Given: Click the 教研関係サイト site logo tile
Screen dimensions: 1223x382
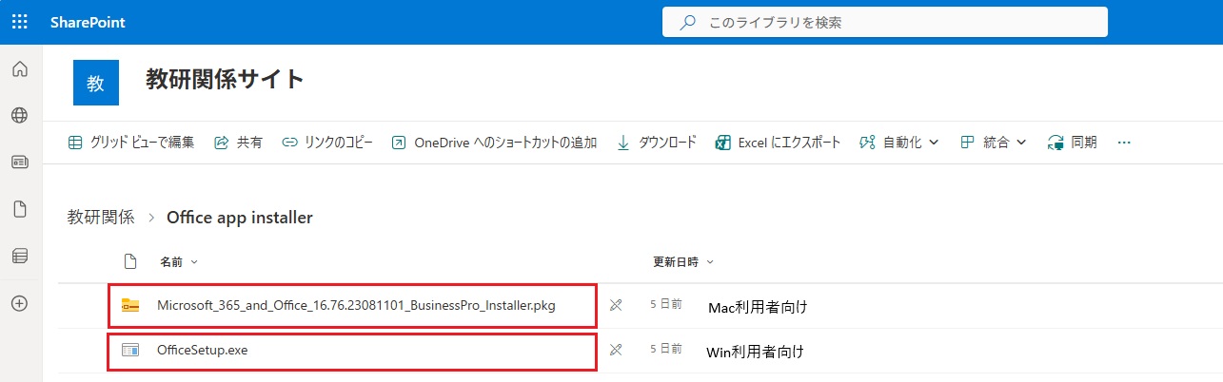Looking at the screenshot, I should (95, 83).
